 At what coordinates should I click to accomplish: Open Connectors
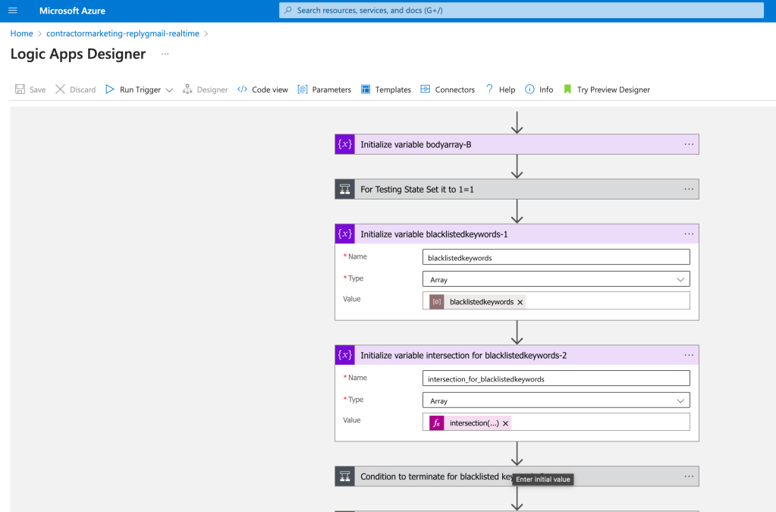point(448,90)
